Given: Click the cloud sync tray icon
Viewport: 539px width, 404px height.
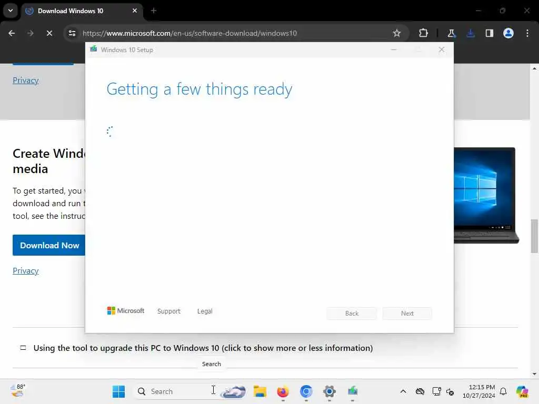Looking at the screenshot, I should click(420, 391).
